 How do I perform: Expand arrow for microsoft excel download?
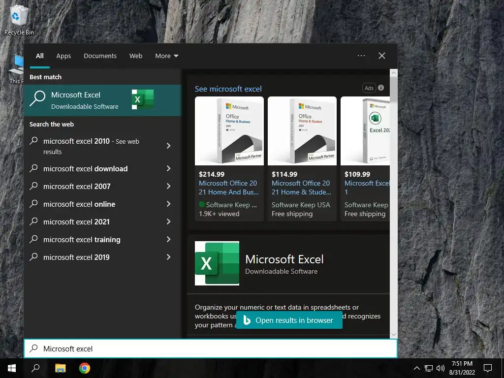(168, 168)
